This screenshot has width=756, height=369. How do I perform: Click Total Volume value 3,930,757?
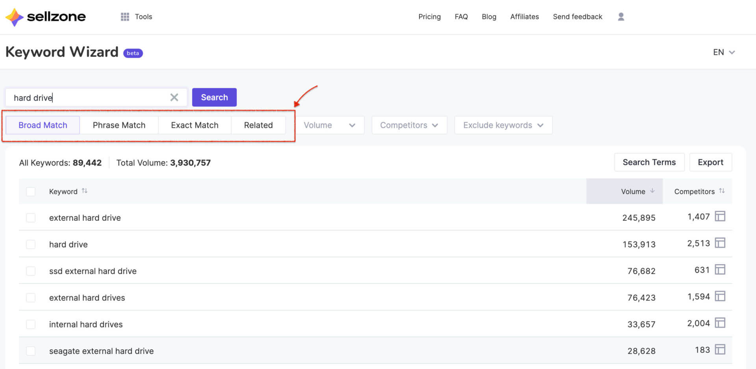tap(190, 162)
